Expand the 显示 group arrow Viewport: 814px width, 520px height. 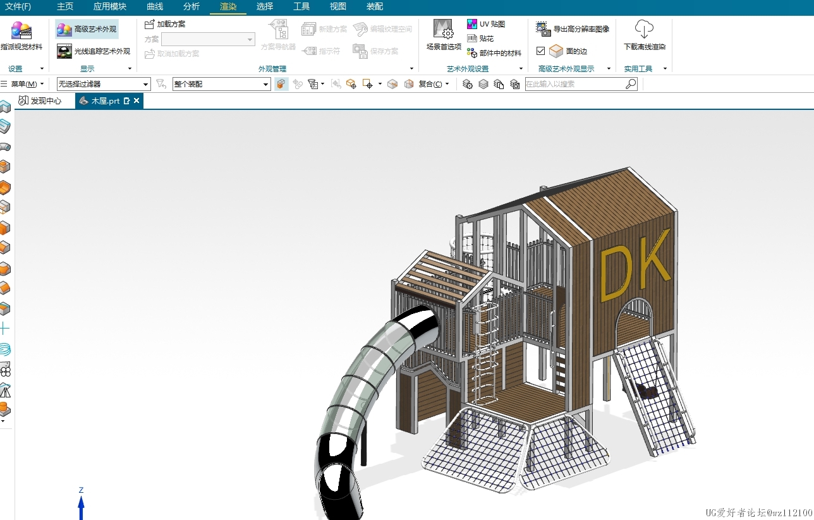(x=130, y=69)
